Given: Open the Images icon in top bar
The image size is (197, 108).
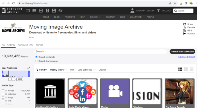Looking at the screenshot, I should tap(60, 11).
